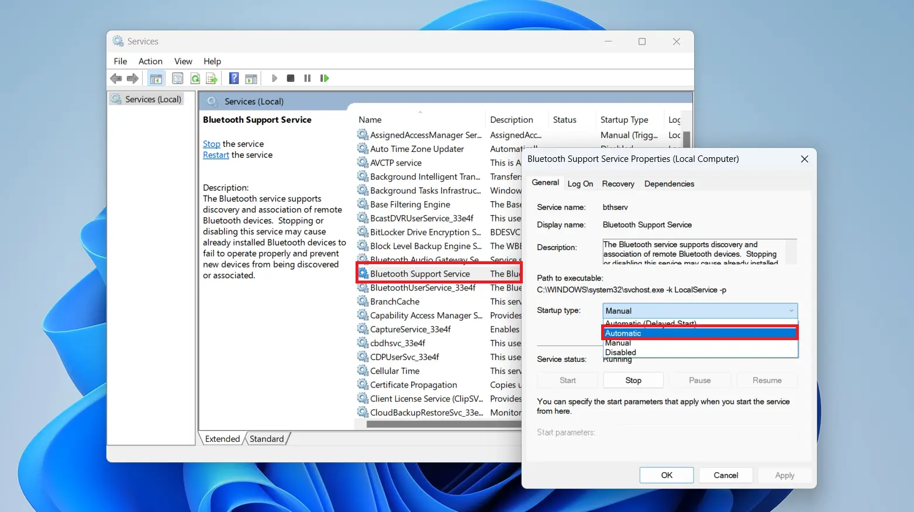Toggle the Show/Hide Console Tree icon
The width and height of the screenshot is (914, 512).
click(x=156, y=78)
